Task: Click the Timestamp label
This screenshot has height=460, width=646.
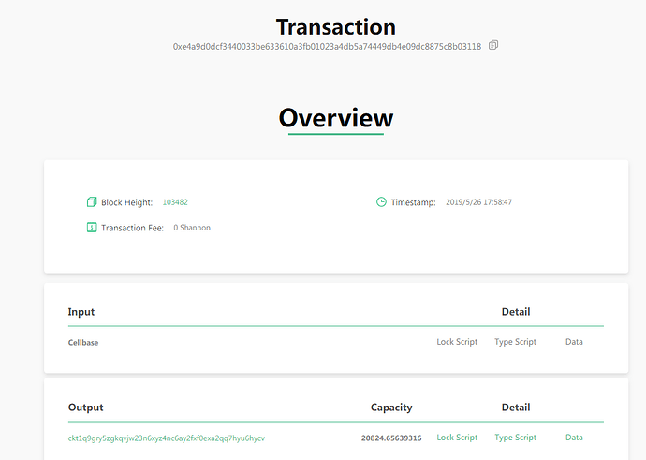Action: pyautogui.click(x=413, y=202)
